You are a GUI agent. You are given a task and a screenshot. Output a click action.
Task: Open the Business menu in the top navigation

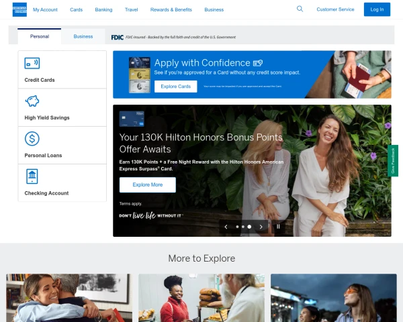(x=214, y=10)
